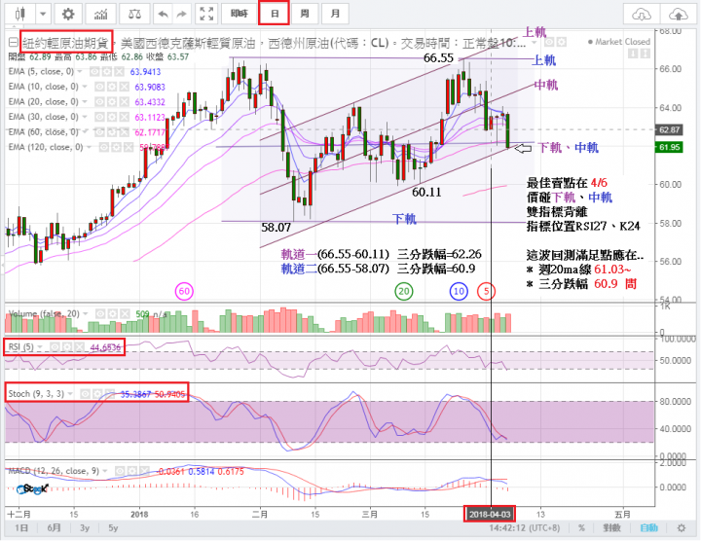
Task: Hide the RSI (5) indicator
Action: 55,347
